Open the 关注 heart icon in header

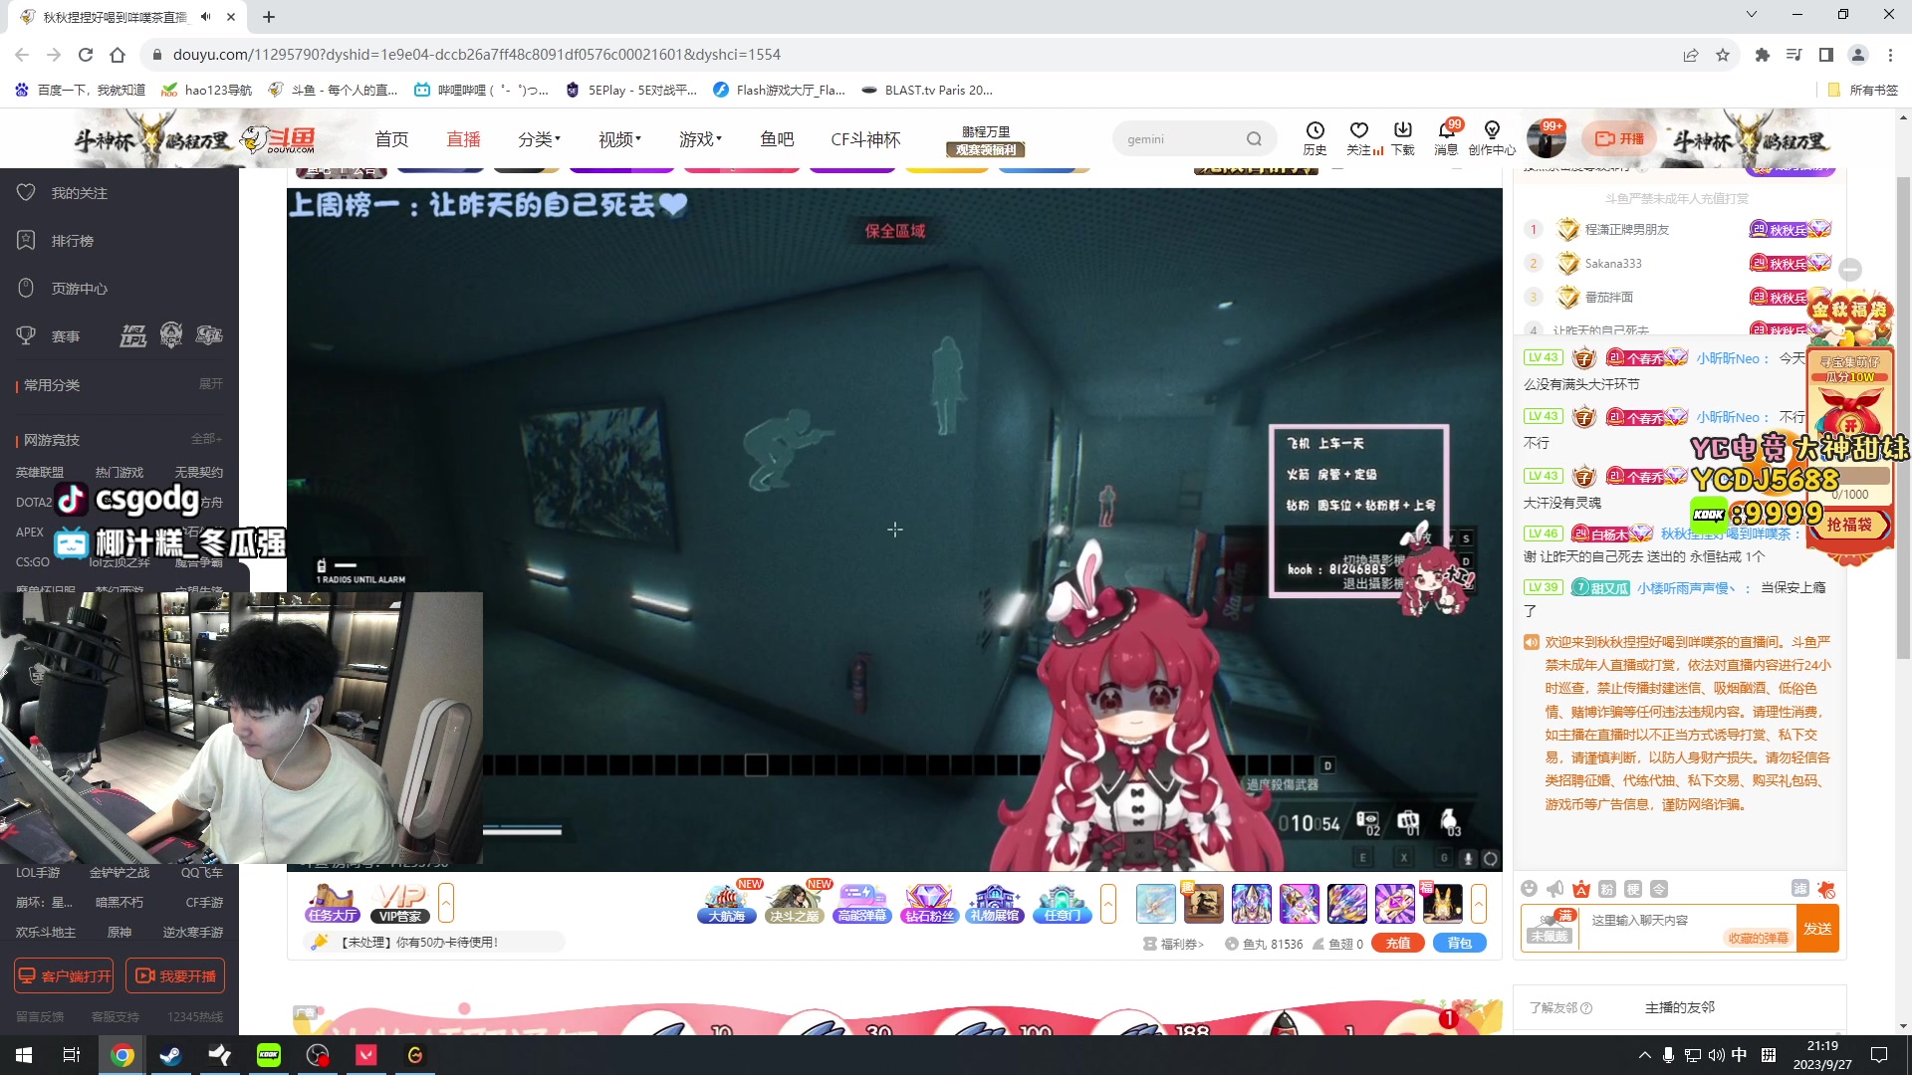[1359, 138]
